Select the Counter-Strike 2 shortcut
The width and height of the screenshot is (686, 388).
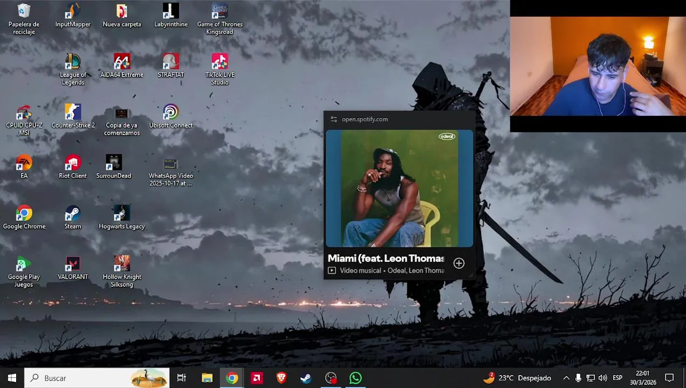pyautogui.click(x=73, y=116)
